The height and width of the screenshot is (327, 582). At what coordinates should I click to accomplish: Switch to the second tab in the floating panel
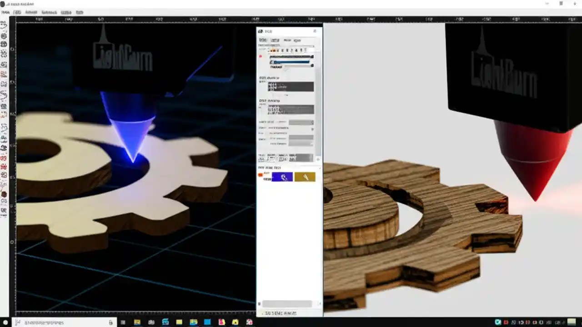coord(275,40)
